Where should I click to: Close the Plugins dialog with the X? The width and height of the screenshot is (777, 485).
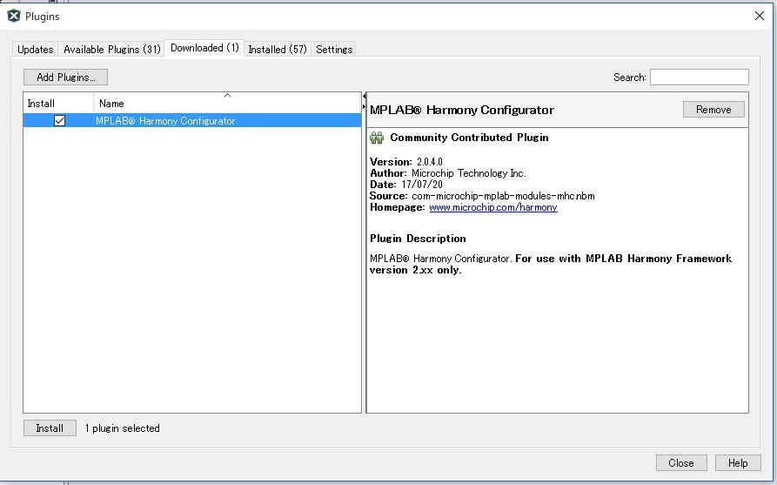(759, 16)
